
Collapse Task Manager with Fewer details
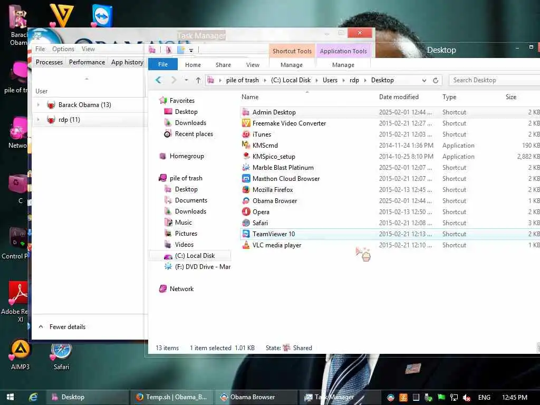(63, 327)
